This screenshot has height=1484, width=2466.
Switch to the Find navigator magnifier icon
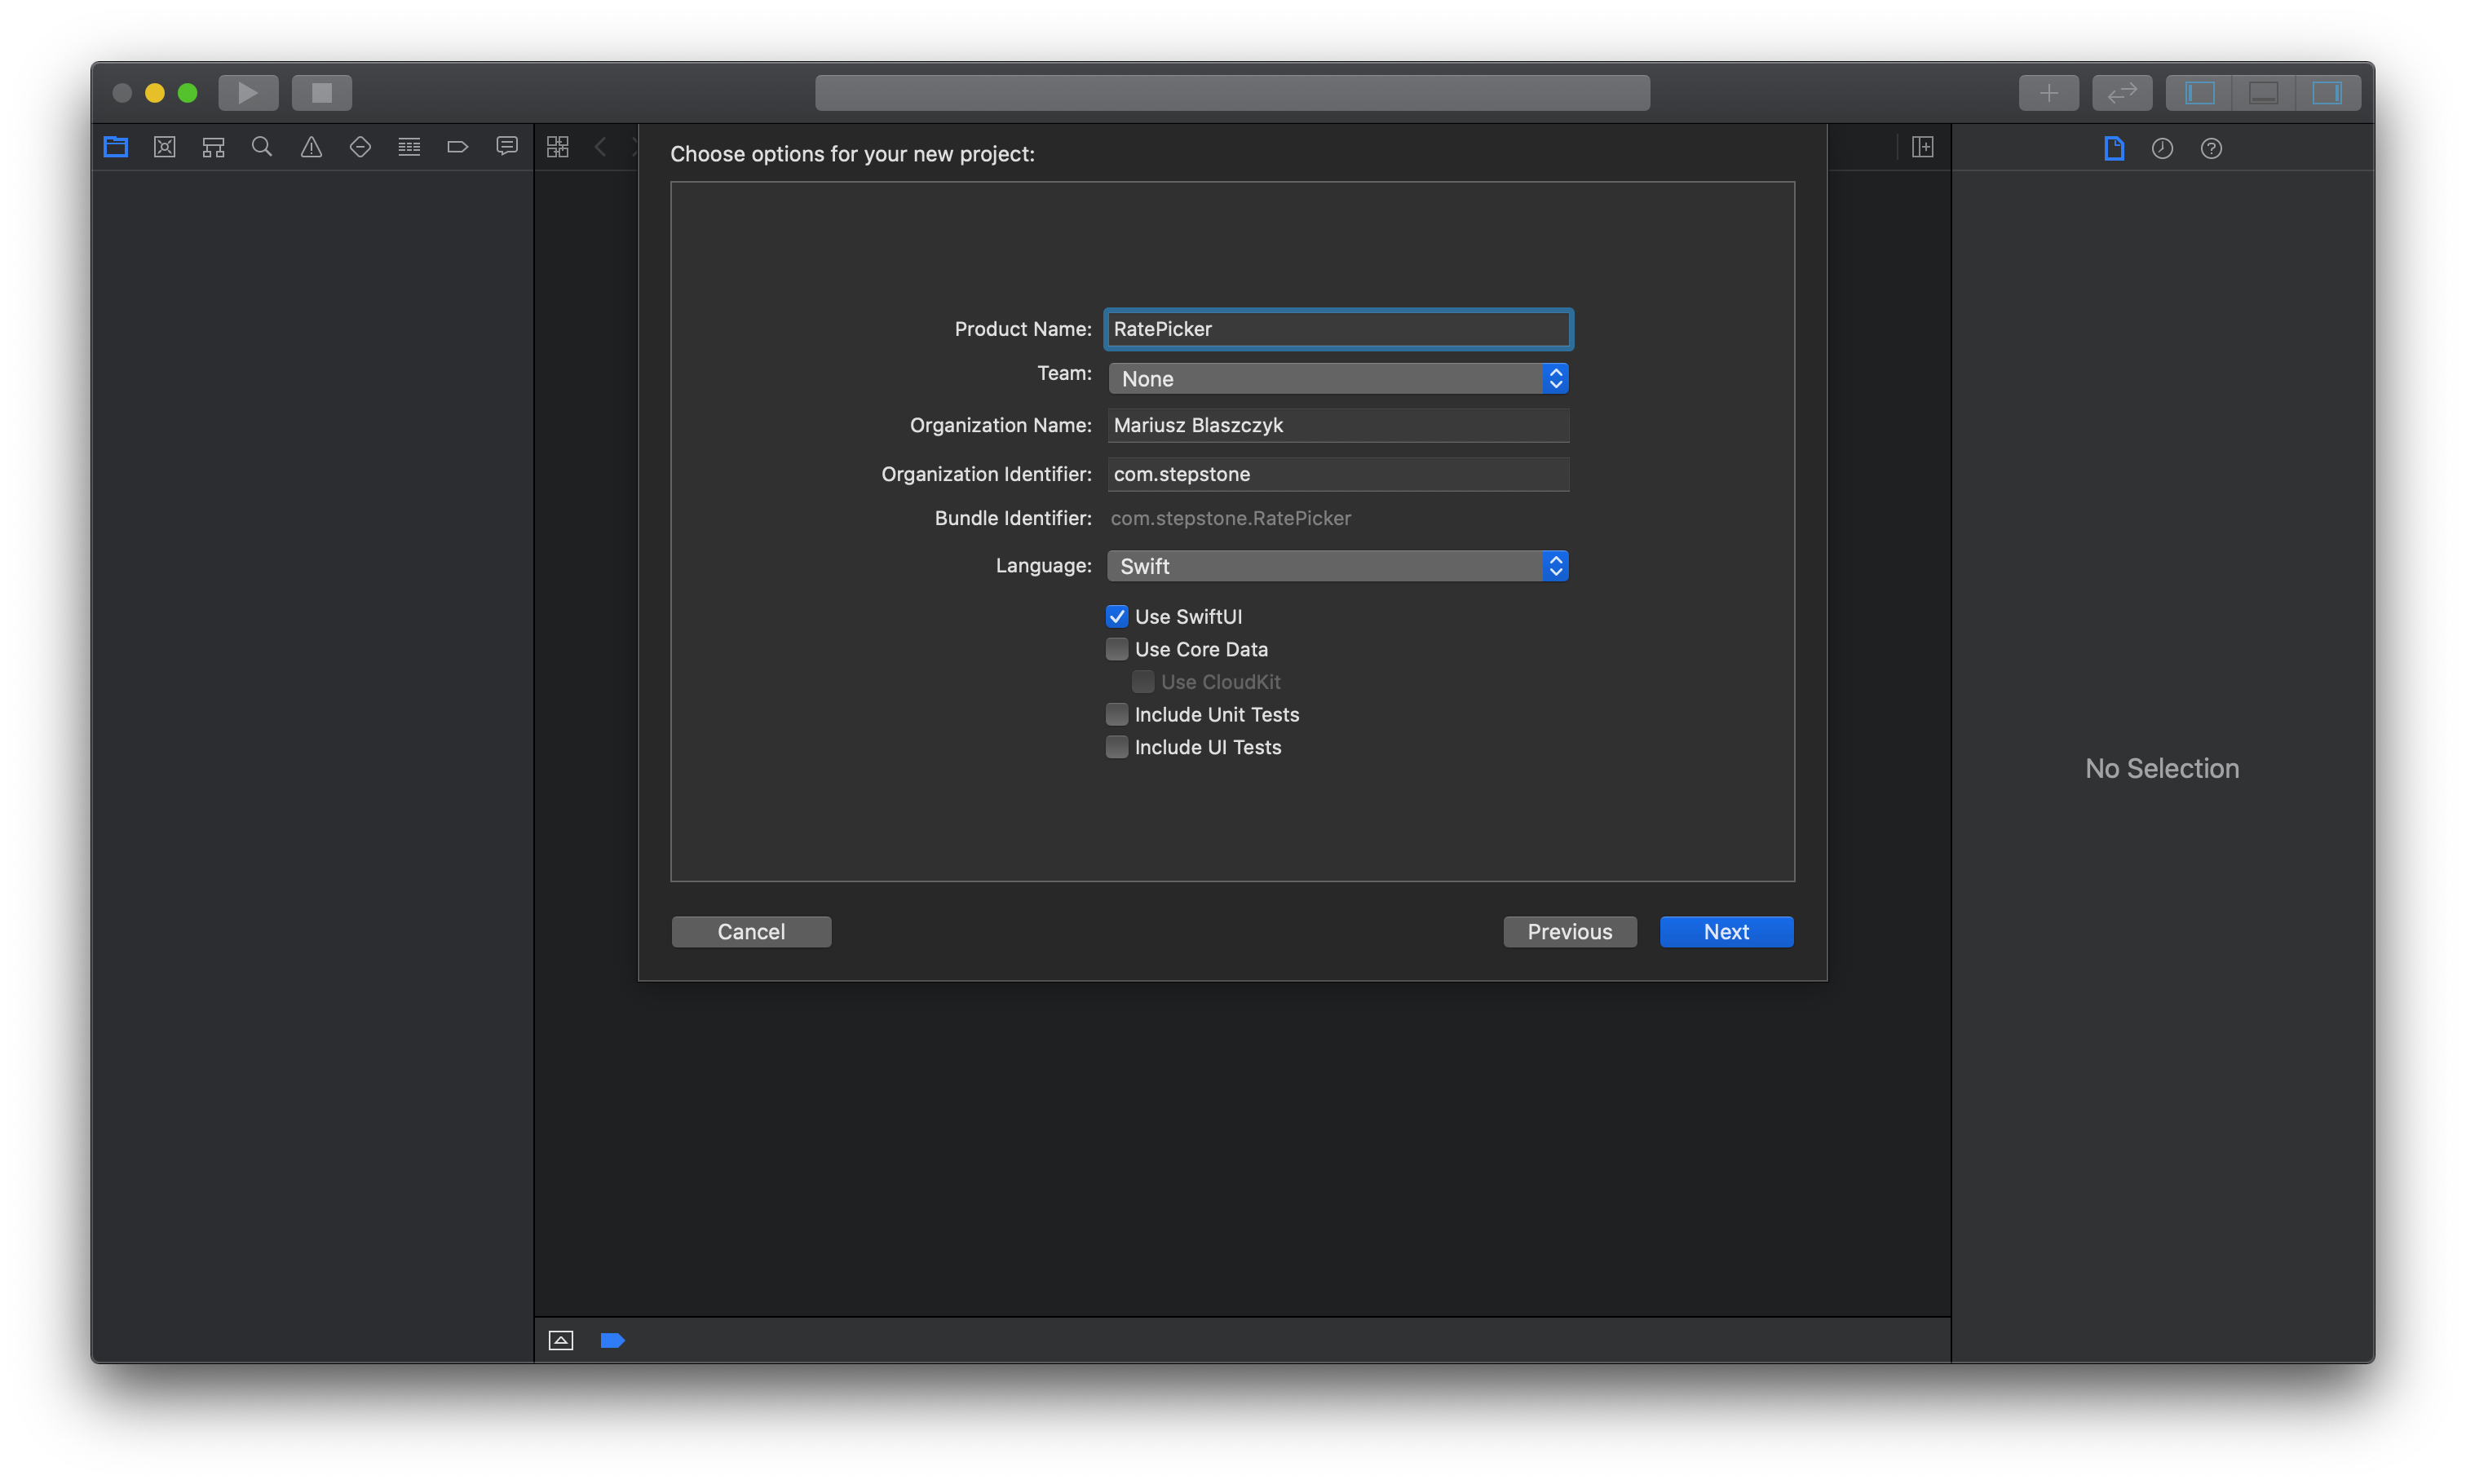262,147
